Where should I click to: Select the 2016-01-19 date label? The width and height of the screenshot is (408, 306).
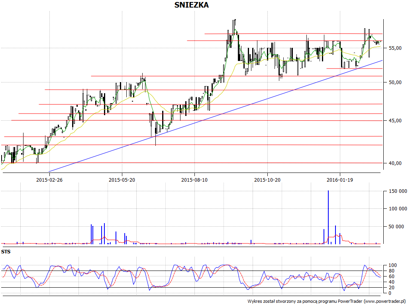(x=340, y=180)
